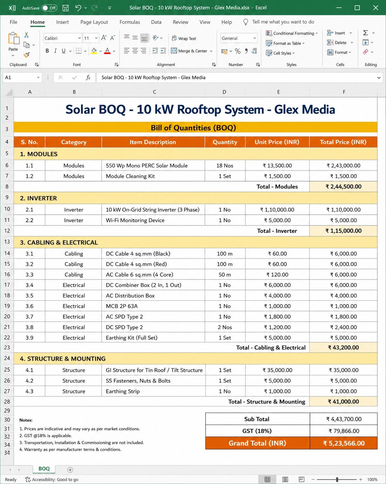Screen dimensions: 386x484
Task: Align text left
Action: click(127, 51)
